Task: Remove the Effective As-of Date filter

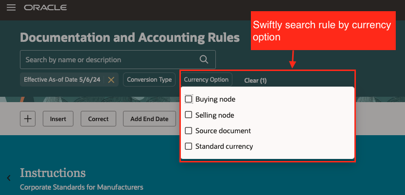Action: click(x=111, y=80)
